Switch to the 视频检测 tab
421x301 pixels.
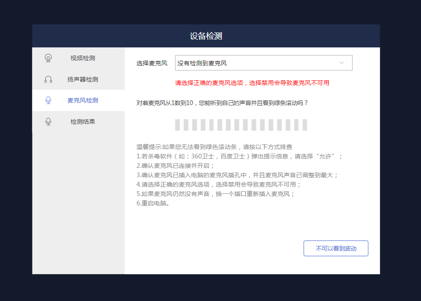tap(82, 58)
